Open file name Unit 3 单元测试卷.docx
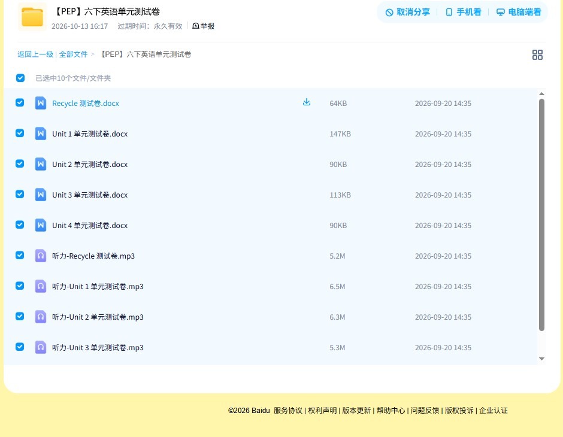This screenshot has width=563, height=437. (90, 195)
